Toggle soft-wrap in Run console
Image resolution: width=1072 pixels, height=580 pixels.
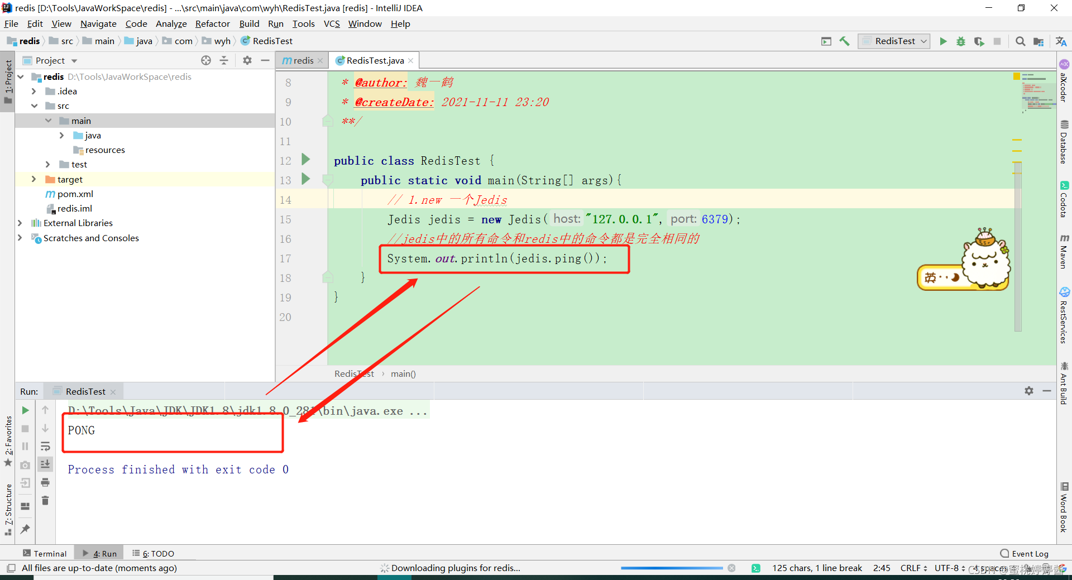tap(45, 447)
